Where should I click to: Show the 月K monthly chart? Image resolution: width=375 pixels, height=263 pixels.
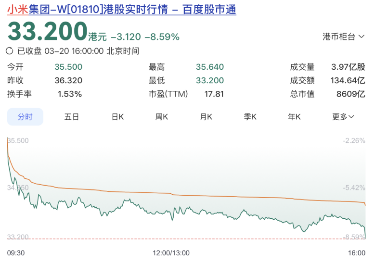tap(206, 117)
